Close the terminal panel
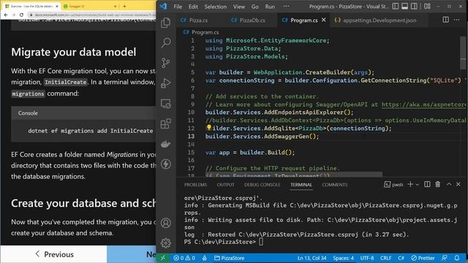This screenshot has width=468, height=263. pos(458,184)
